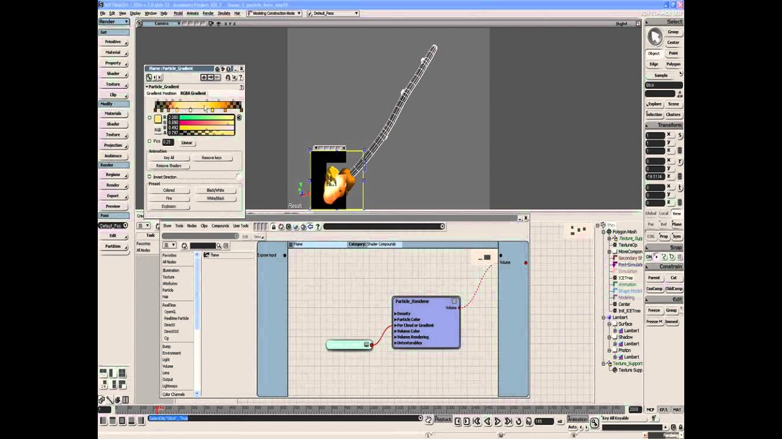Screen dimensions: 782x439
Task: Toggle the Sym button in Transform panel
Action: (676, 236)
